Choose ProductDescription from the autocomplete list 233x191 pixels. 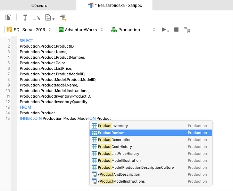pyautogui.click(x=151, y=140)
